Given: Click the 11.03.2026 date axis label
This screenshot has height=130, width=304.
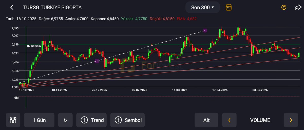Looking at the screenshot, I should point(180,90).
